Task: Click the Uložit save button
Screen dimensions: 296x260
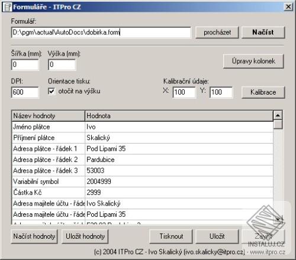Action: (217, 236)
